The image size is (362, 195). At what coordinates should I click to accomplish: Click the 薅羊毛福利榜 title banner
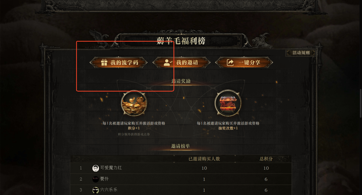(181, 41)
